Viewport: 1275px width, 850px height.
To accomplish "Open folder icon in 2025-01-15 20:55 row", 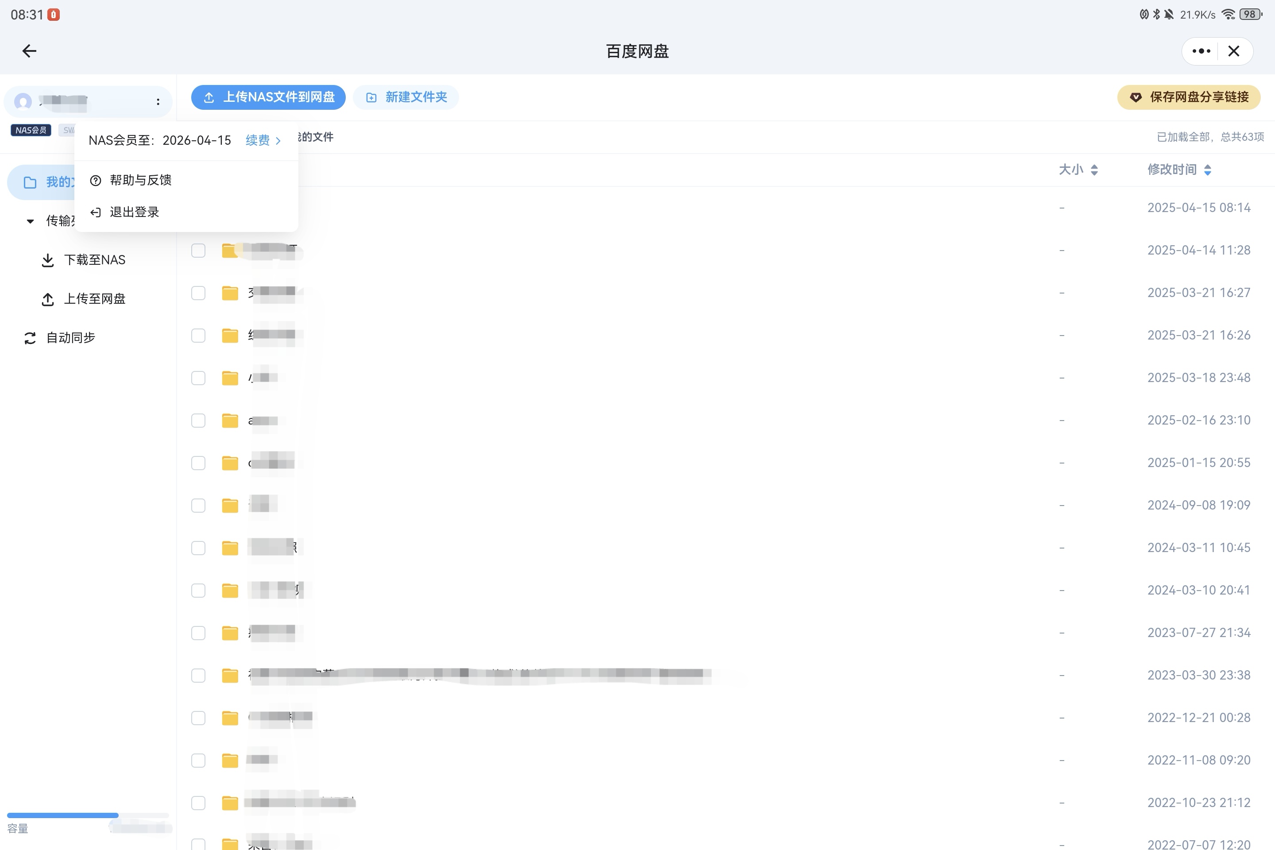I will tap(230, 463).
